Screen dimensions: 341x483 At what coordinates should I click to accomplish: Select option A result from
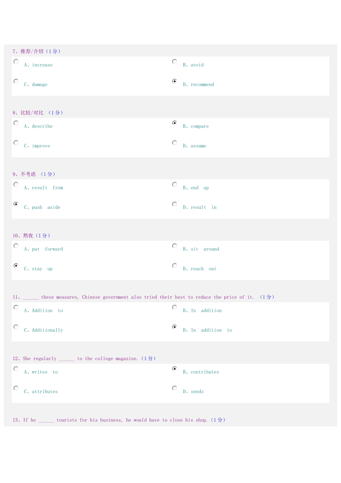coord(16,184)
